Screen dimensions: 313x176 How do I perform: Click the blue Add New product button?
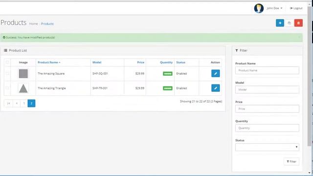click(280, 23)
